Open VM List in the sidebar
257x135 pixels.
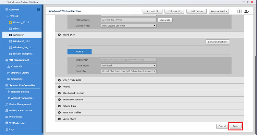point(14,16)
